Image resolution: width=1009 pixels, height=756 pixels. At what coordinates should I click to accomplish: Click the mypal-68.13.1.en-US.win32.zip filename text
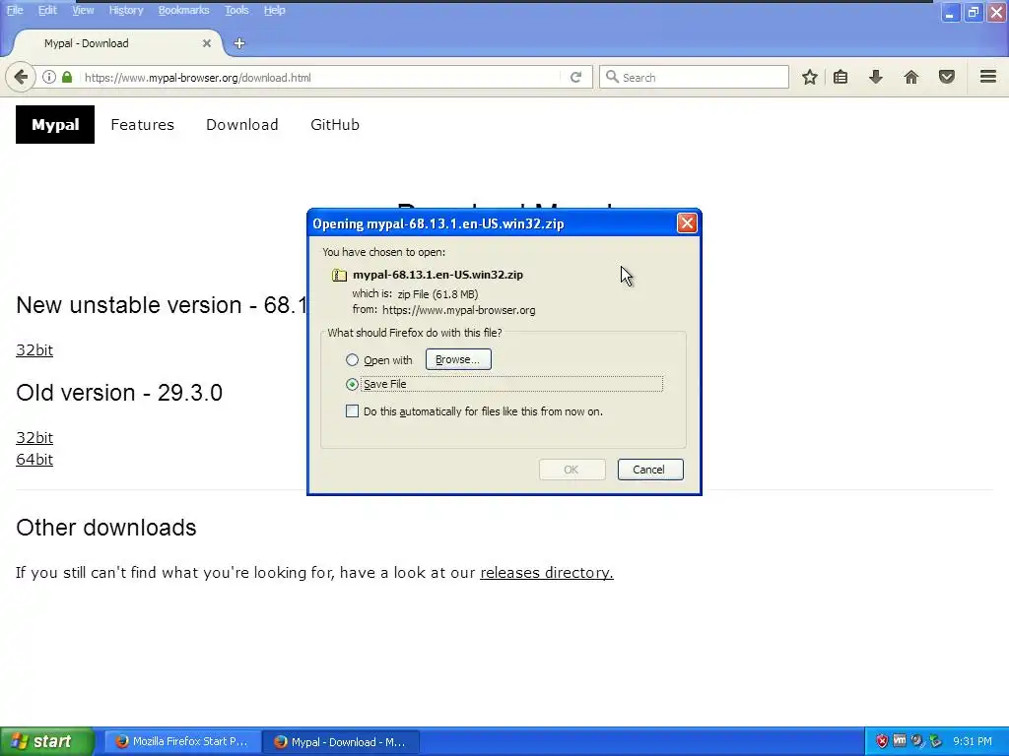[x=437, y=275]
